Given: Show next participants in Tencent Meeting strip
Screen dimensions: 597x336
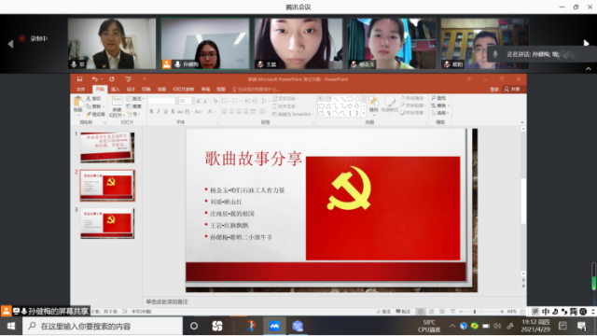Looking at the screenshot, I should (587, 43).
